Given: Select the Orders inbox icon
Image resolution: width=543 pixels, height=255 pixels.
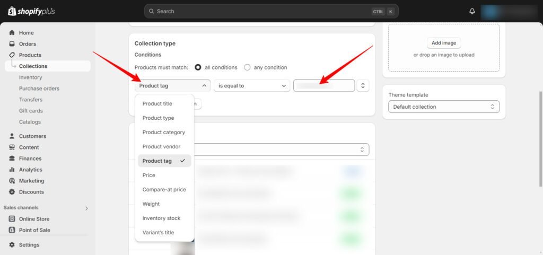Looking at the screenshot, I should (12, 44).
